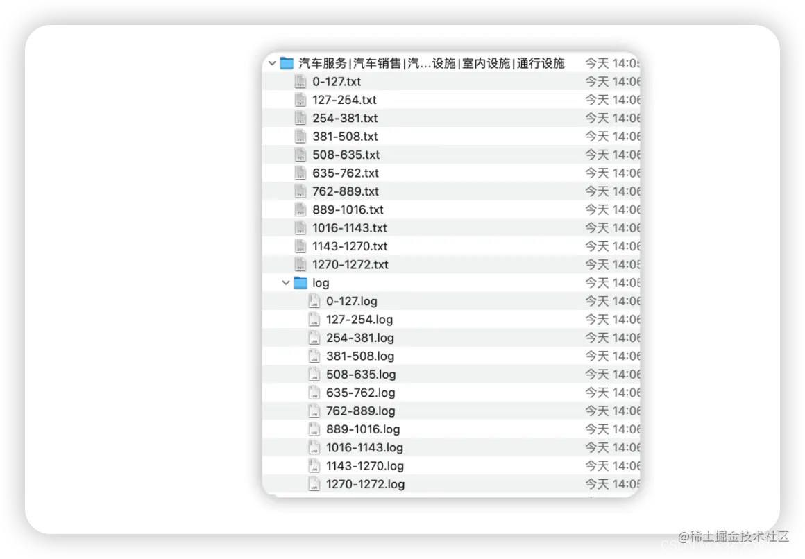Select the file name 762-889.txt
805x559 pixels.
point(346,191)
